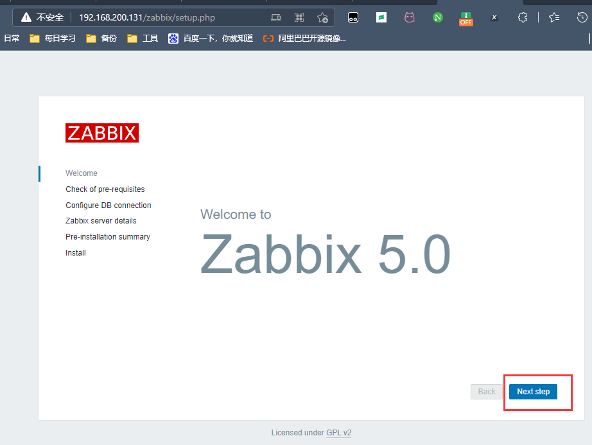Click the Baidu paw icon on bookmarks bar
The height and width of the screenshot is (445, 592).
[x=173, y=39]
